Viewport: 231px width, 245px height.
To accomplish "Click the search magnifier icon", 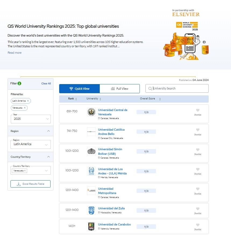I will (150, 89).
